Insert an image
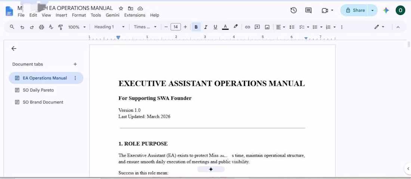Image resolution: width=411 pixels, height=179 pixels. [x=267, y=27]
